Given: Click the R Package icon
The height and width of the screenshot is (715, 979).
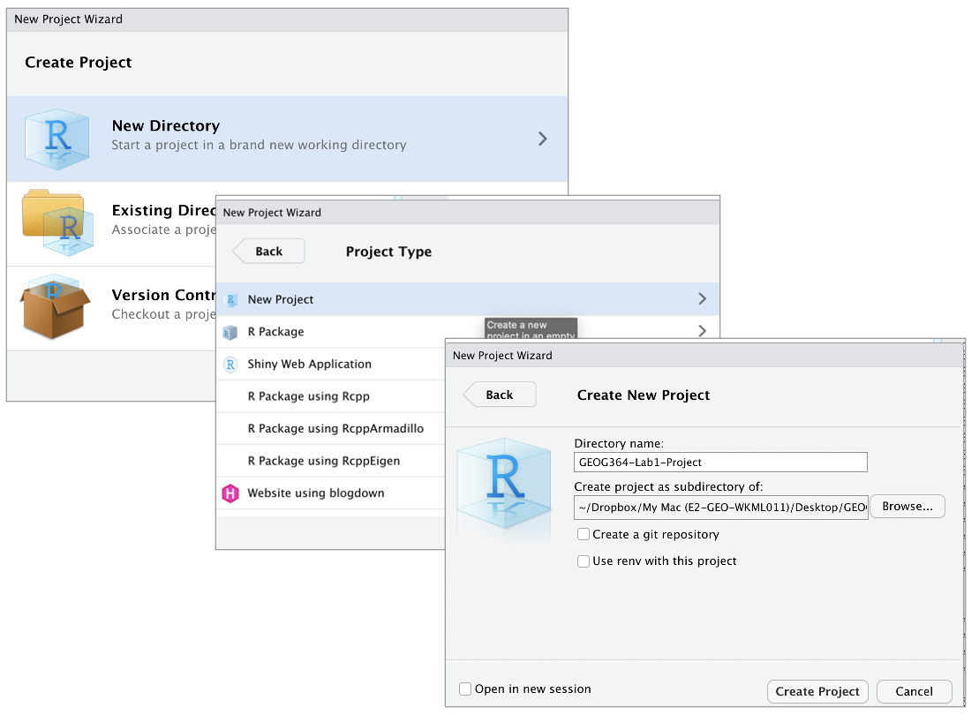Looking at the screenshot, I should (231, 333).
